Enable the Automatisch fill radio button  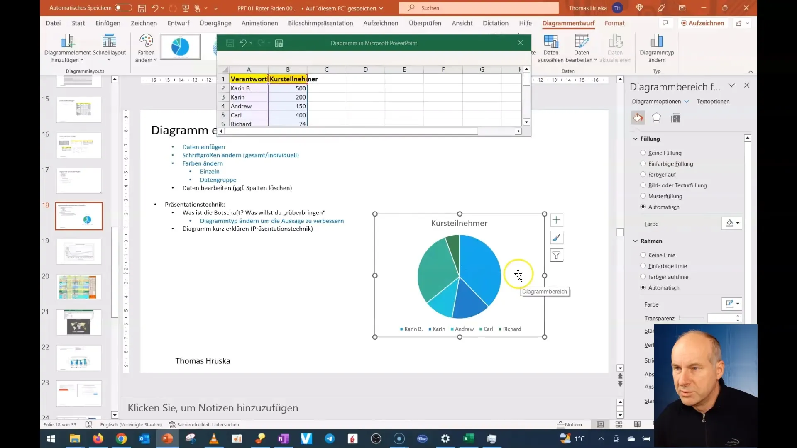pyautogui.click(x=644, y=207)
